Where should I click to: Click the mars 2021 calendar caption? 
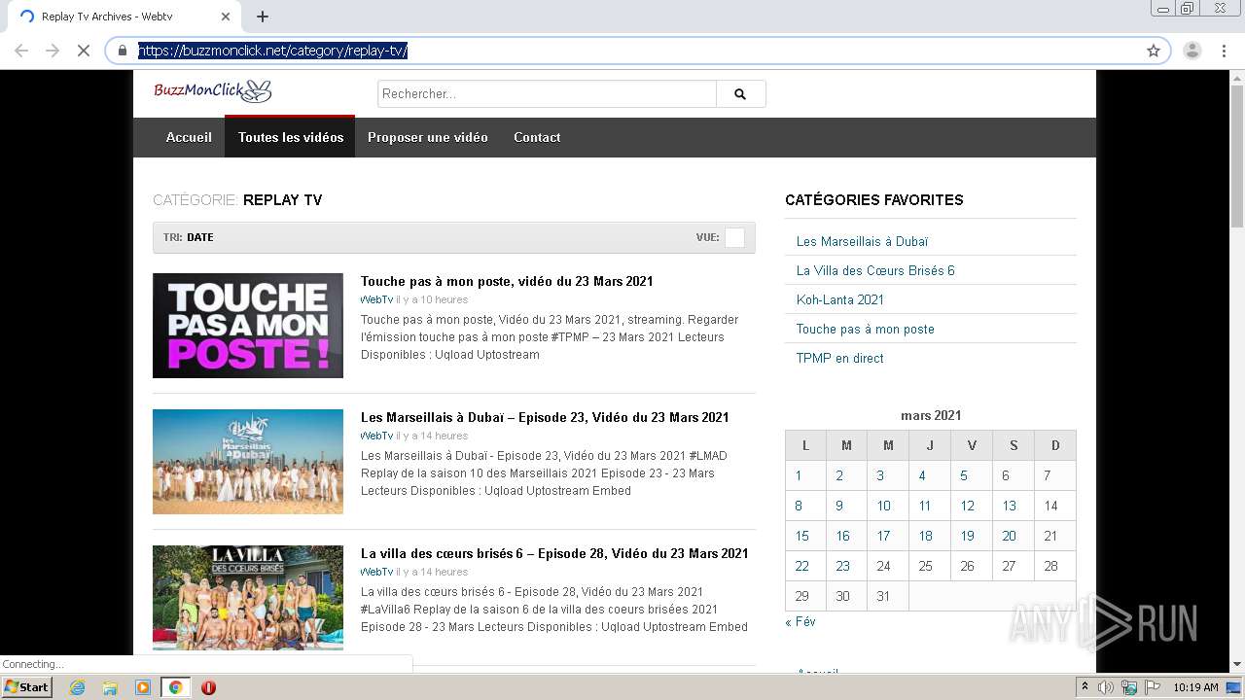click(931, 415)
